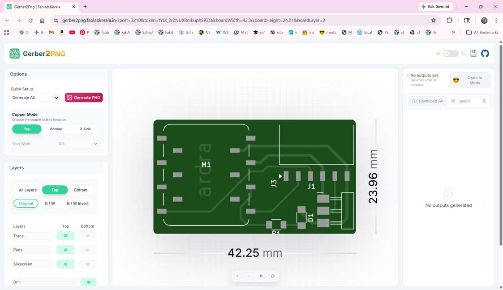503x290 pixels.
Task: Open the GitHub repository icon
Action: pyautogui.click(x=485, y=54)
